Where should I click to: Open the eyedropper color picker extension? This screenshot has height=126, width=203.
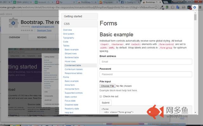162,7
